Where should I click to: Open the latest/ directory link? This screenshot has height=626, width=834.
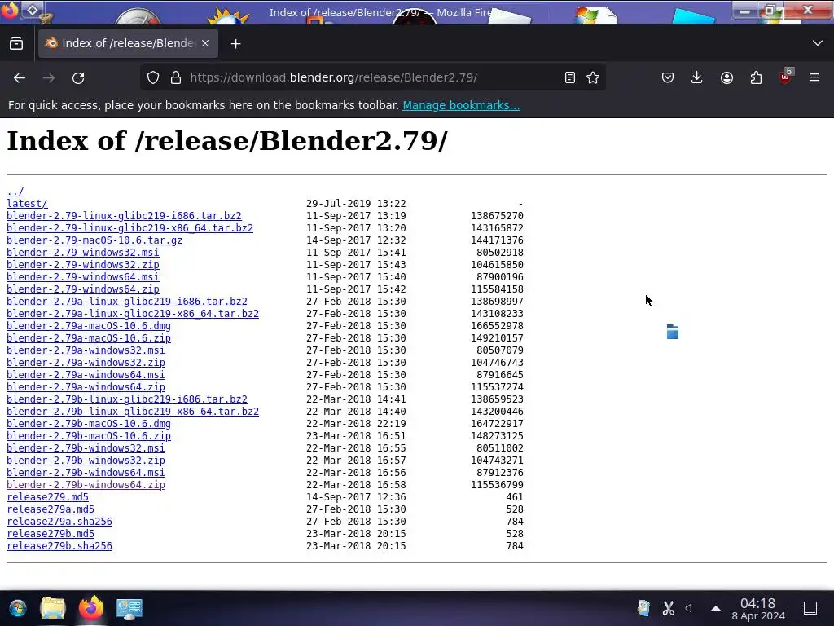pos(27,204)
